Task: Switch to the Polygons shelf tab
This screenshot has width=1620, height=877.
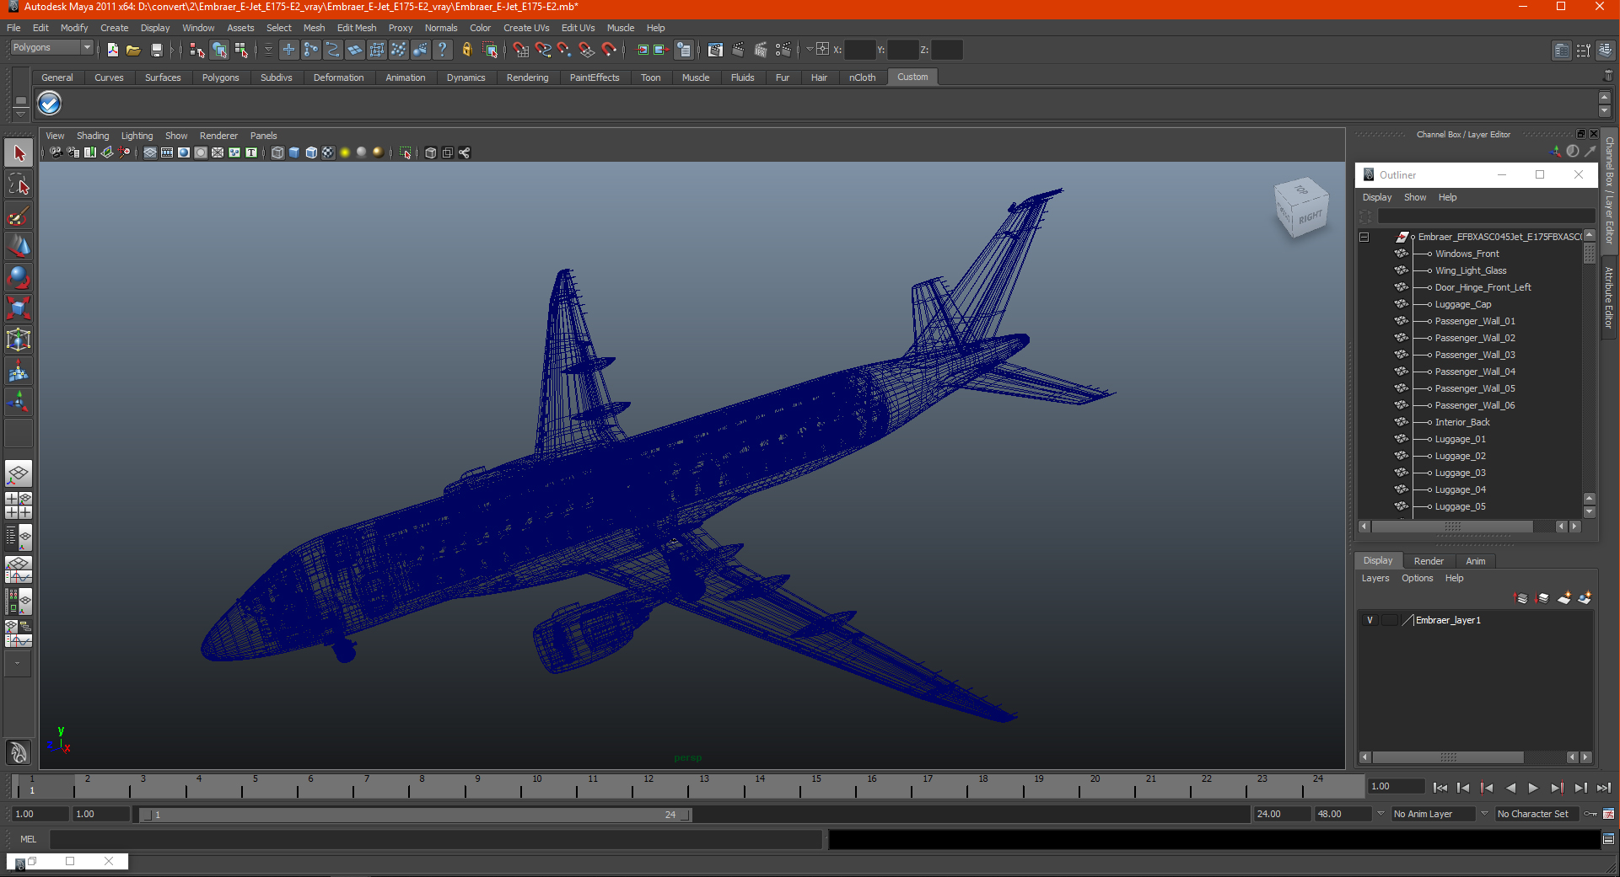Action: pos(220,78)
